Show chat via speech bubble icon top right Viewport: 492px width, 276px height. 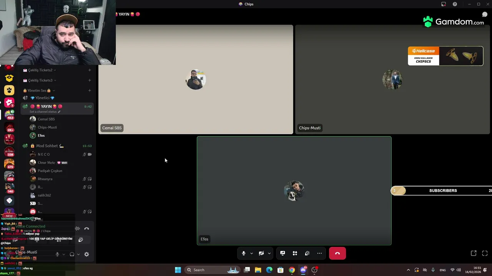point(485,15)
